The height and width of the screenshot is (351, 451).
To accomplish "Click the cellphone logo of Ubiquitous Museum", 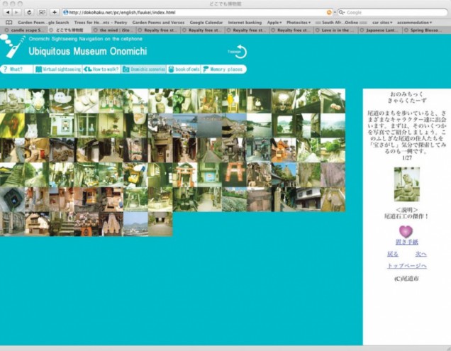I will click(13, 47).
